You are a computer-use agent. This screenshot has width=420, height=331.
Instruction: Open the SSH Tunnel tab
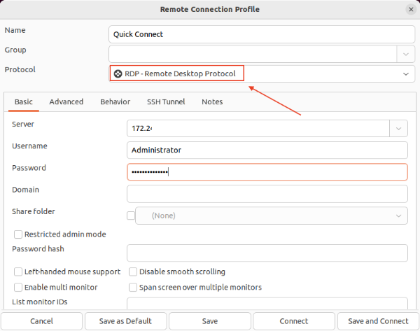pos(166,101)
